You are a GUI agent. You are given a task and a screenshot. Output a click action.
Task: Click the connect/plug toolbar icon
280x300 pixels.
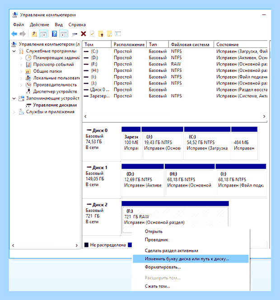click(75, 34)
